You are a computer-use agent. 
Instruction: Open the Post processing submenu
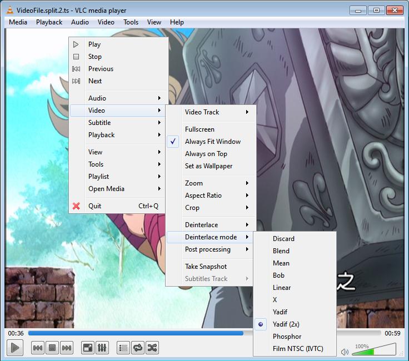pos(209,249)
